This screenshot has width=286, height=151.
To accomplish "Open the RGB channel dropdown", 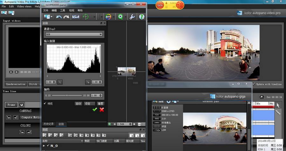I will pos(74,34).
